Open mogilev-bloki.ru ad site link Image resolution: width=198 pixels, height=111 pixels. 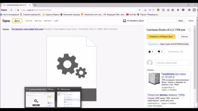coord(168,88)
